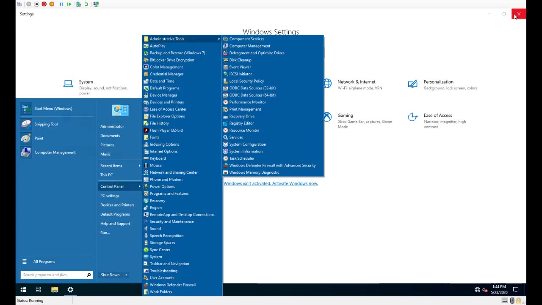542x305 pixels.
Task: Open System Configuration from the submenu
Action: (x=247, y=144)
